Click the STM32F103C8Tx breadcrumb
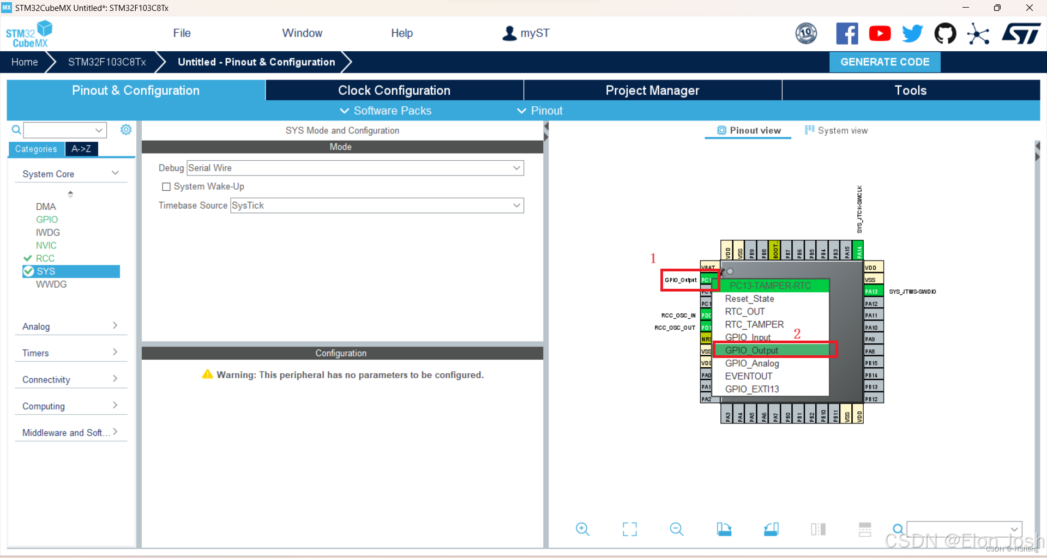1047x558 pixels. 107,62
